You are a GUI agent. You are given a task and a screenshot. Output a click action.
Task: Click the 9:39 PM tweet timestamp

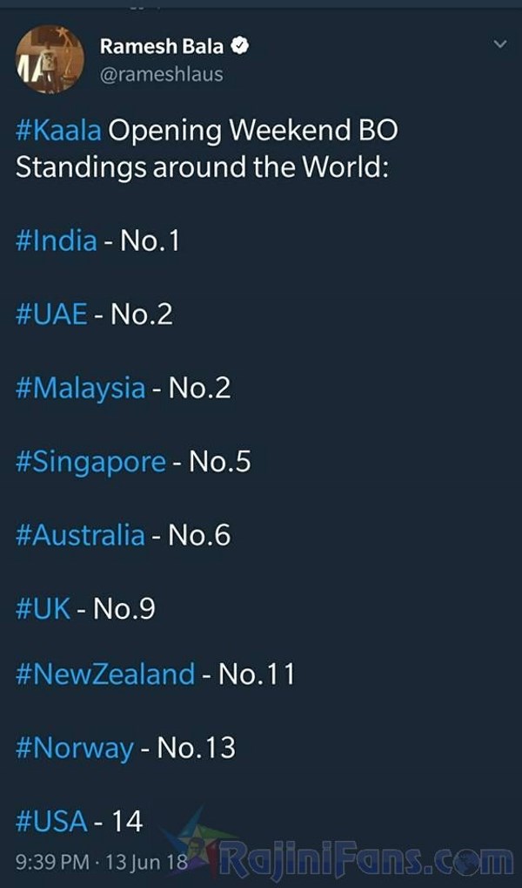click(x=52, y=863)
